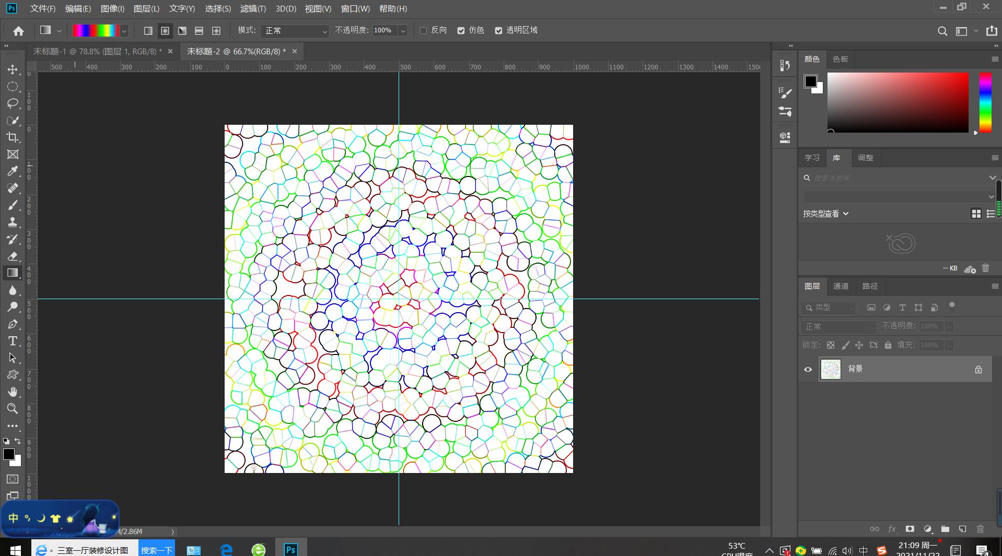Click the rainbow hue slider strip
The width and height of the screenshot is (1002, 556).
pos(985,102)
